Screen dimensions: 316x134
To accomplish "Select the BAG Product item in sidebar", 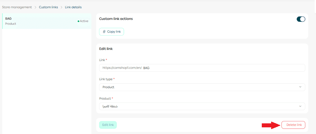I will (33, 21).
